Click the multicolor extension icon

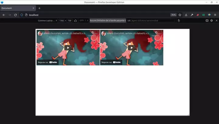pos(209,15)
